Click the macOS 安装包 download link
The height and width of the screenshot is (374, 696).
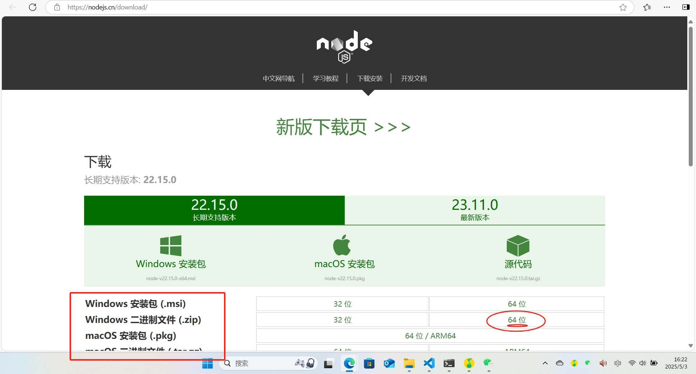pyautogui.click(x=344, y=264)
